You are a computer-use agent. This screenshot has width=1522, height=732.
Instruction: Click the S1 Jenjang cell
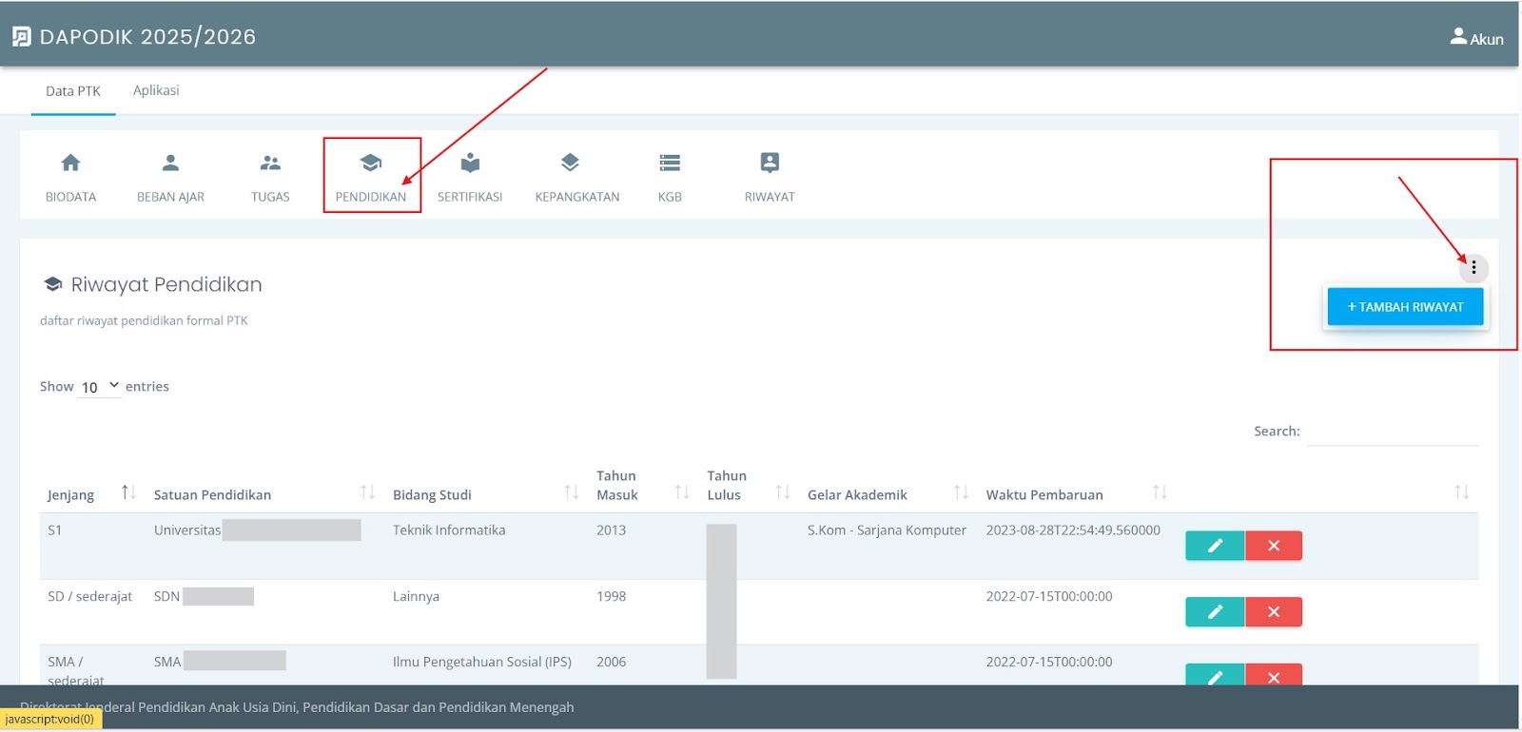point(55,530)
